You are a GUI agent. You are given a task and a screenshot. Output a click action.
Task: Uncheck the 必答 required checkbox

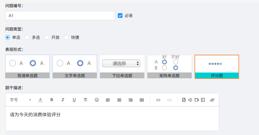[x=120, y=16]
